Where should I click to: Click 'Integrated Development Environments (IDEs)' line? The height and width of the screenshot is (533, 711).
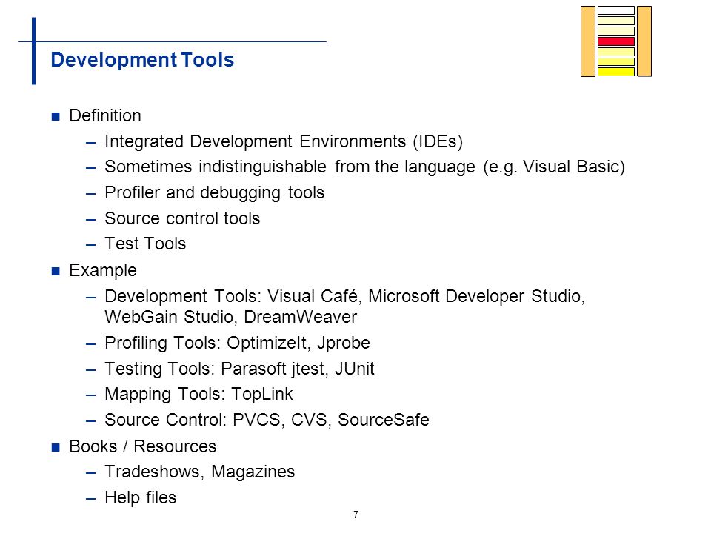284,141
